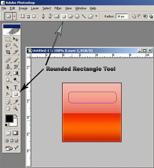Select the Eraser tool

pyautogui.click(x=8, y=73)
